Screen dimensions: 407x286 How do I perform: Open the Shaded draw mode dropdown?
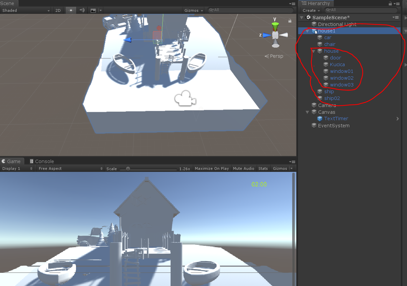(x=25, y=10)
